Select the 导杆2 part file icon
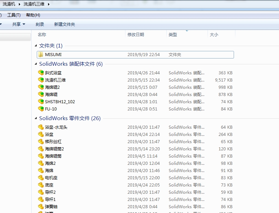 [41, 192]
